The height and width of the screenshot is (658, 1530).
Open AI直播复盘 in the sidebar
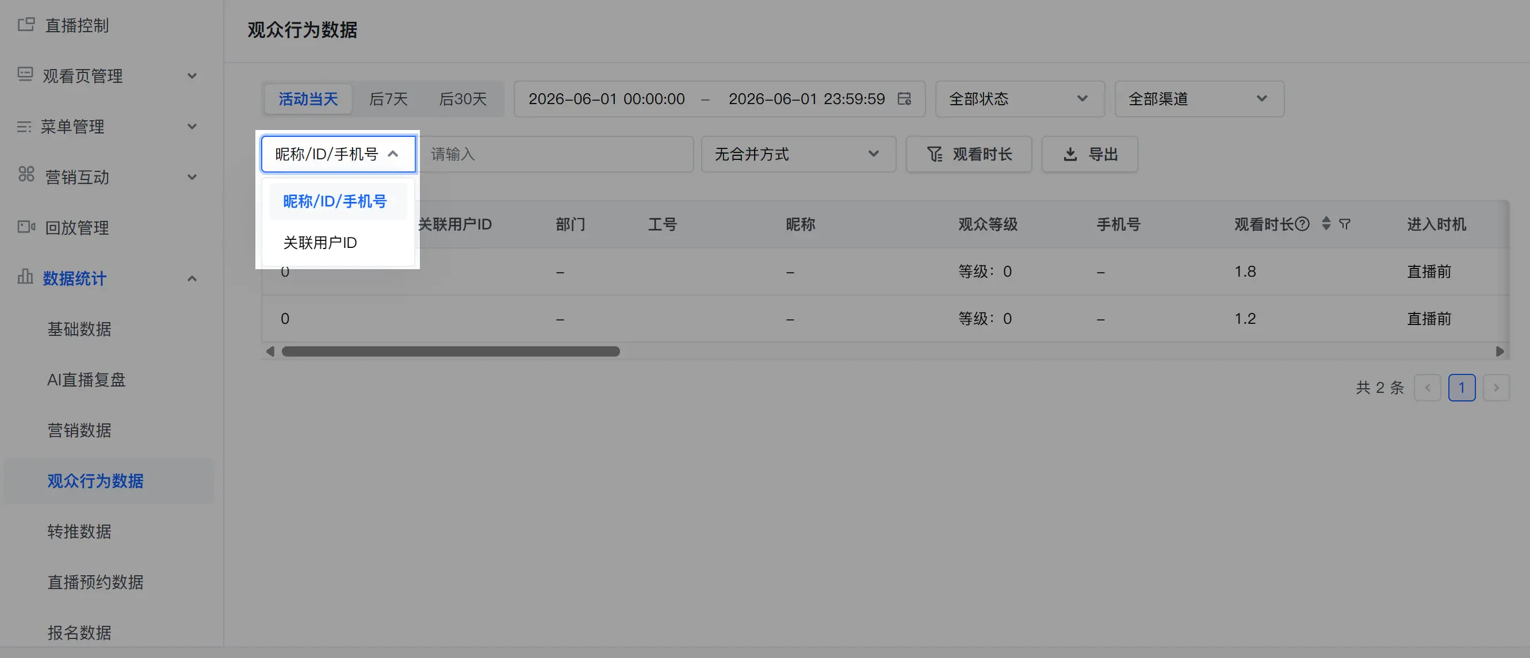86,380
